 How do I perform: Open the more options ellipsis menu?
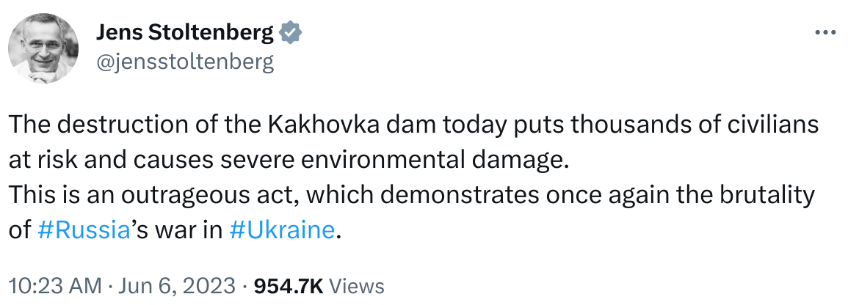[x=826, y=33]
